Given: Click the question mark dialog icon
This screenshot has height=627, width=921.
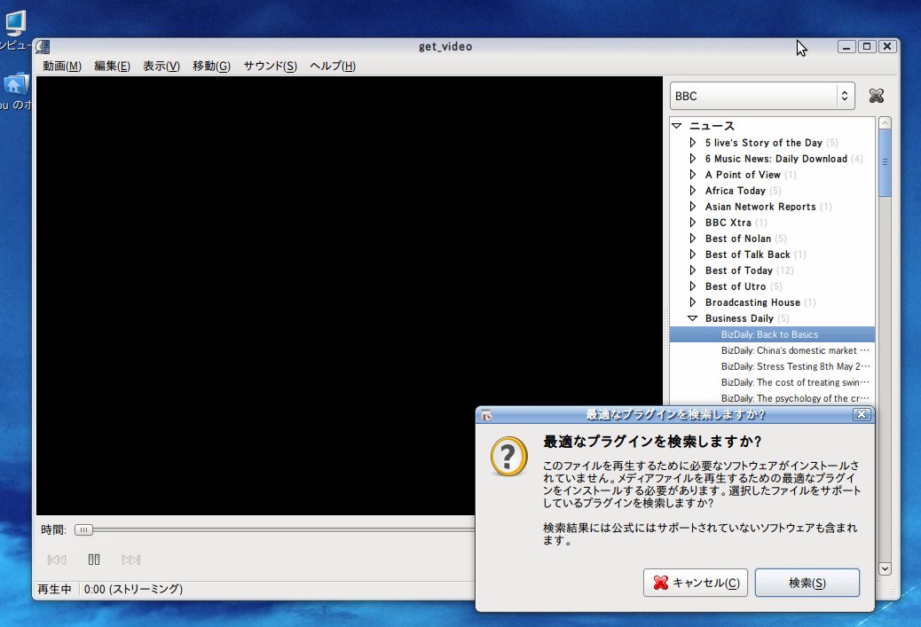Looking at the screenshot, I should pyautogui.click(x=508, y=456).
